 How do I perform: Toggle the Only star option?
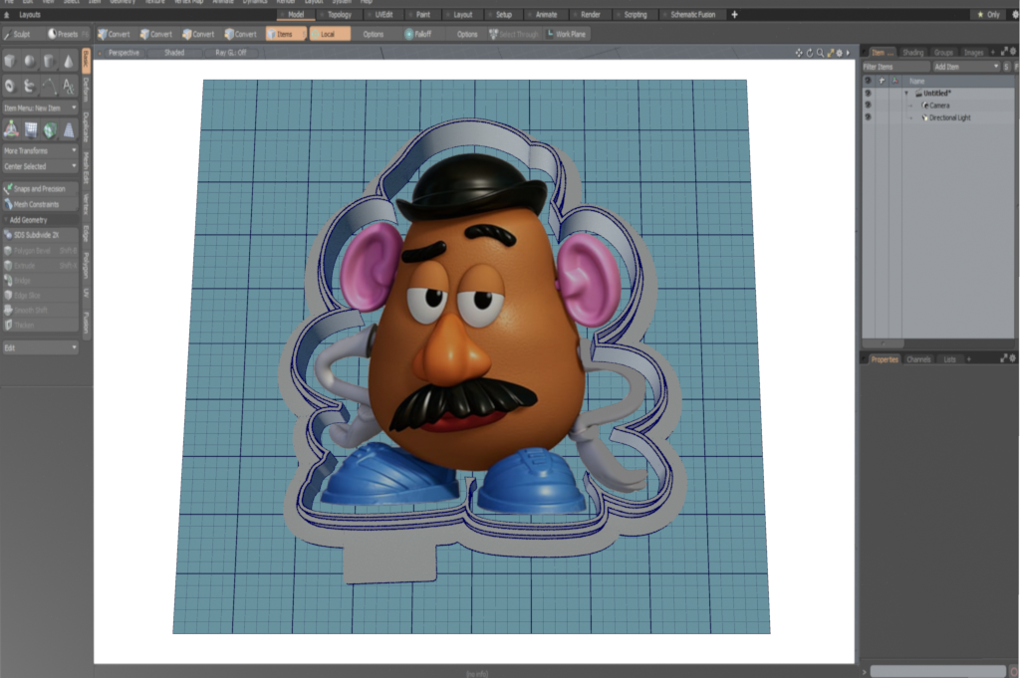click(x=989, y=15)
